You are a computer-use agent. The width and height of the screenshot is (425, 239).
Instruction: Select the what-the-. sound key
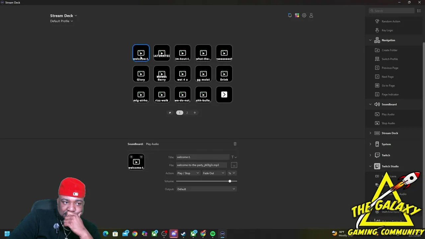tap(203, 53)
